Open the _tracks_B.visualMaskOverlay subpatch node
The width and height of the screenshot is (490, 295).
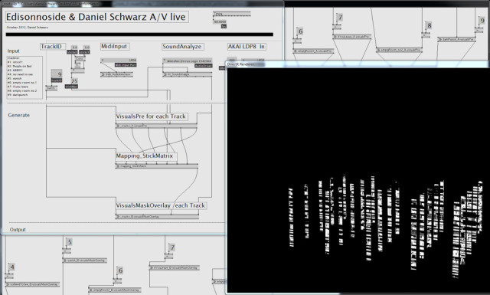[x=157, y=217]
